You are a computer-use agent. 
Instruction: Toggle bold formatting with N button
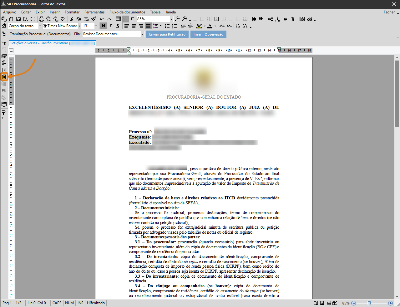point(104,26)
